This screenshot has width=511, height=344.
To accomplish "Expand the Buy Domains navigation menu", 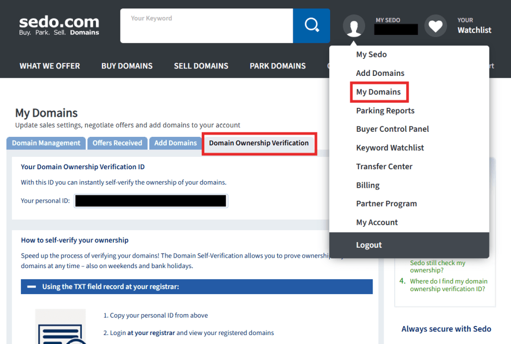I will (127, 66).
